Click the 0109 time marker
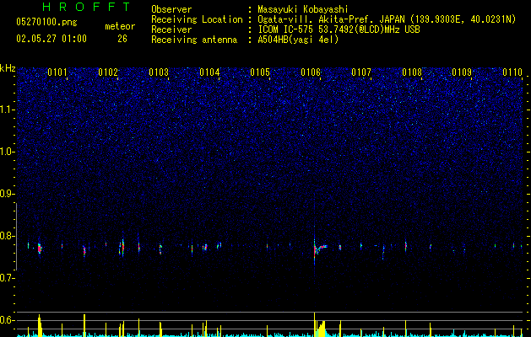531x337 pixels. click(462, 72)
